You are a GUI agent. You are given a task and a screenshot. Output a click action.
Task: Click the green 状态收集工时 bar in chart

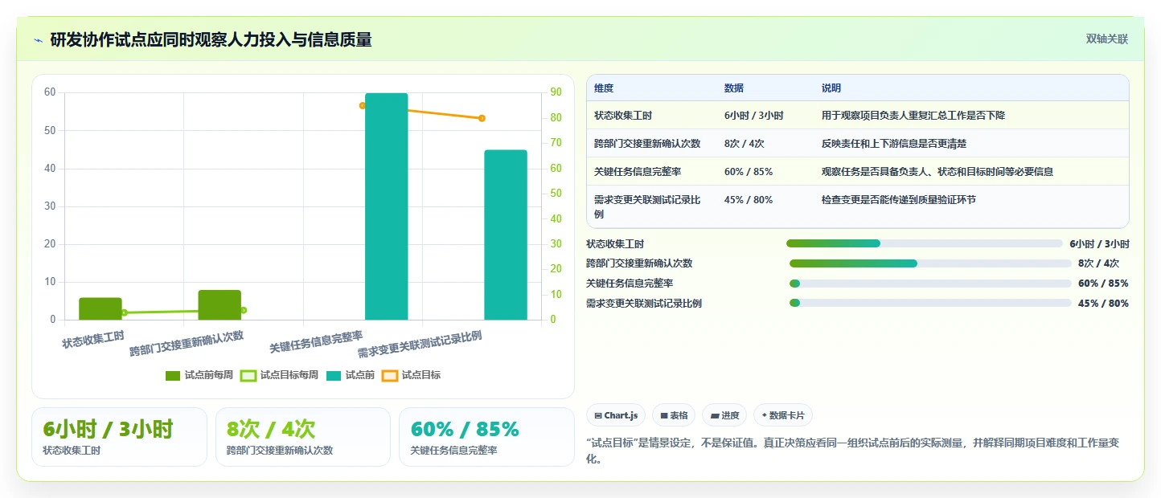click(101, 308)
